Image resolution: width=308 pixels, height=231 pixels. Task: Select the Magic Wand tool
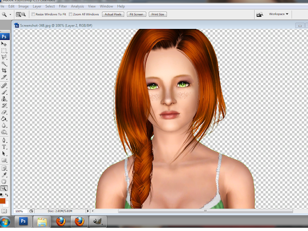click(4, 64)
